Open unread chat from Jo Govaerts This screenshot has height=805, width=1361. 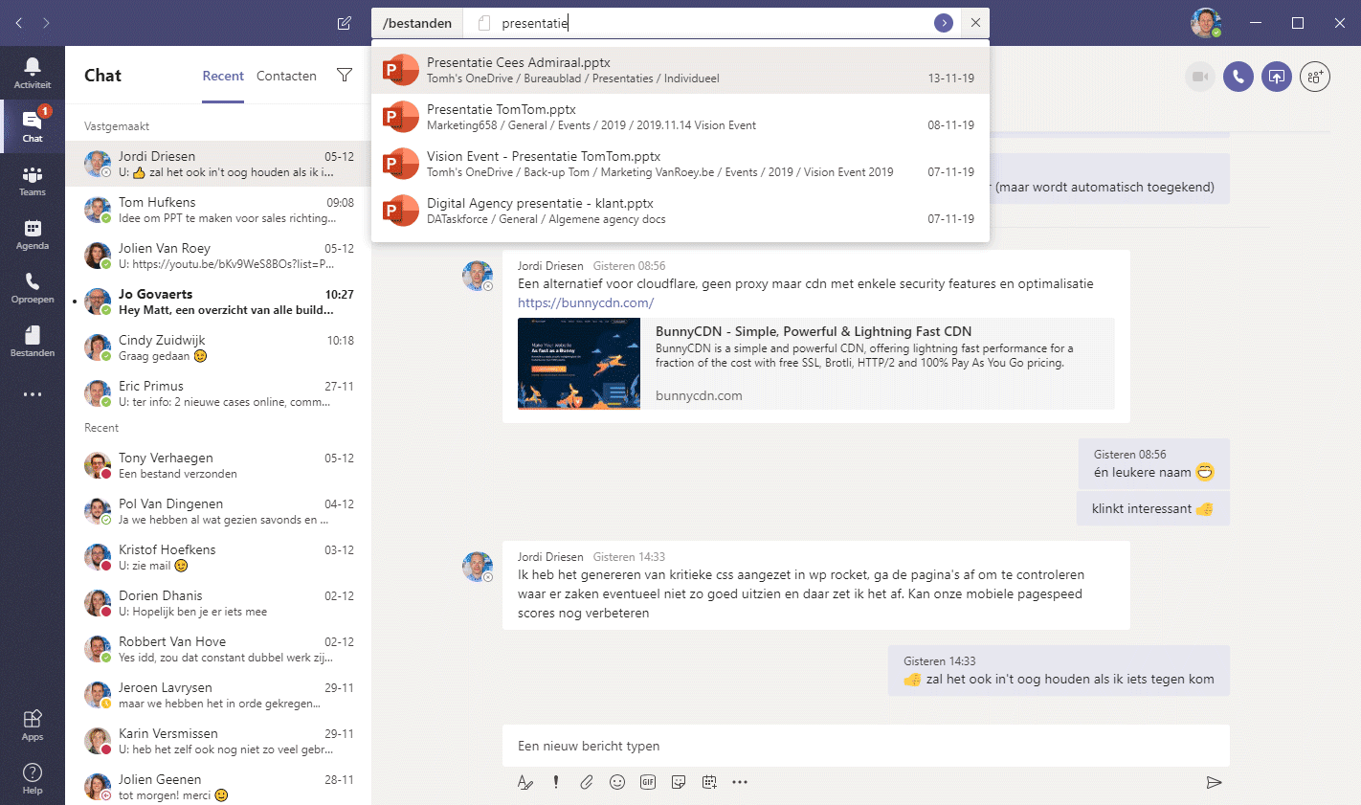tap(218, 302)
